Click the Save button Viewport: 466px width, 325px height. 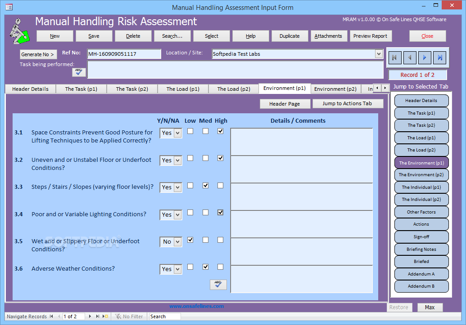coord(94,36)
